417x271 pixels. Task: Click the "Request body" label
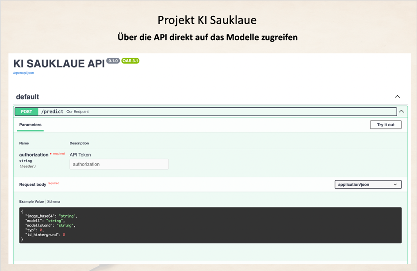coord(32,184)
